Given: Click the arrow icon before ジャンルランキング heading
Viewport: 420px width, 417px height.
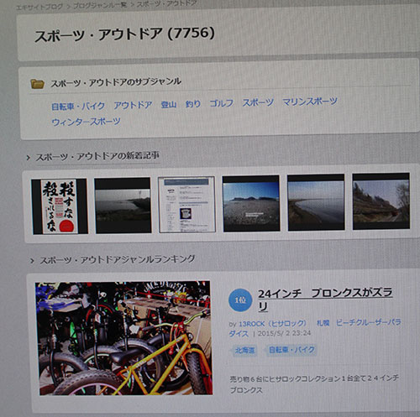Looking at the screenshot, I should tap(32, 261).
